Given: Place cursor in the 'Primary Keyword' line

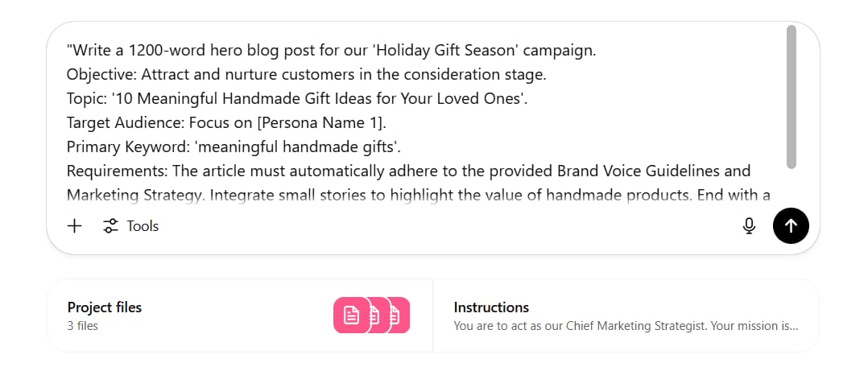Looking at the screenshot, I should [x=233, y=146].
